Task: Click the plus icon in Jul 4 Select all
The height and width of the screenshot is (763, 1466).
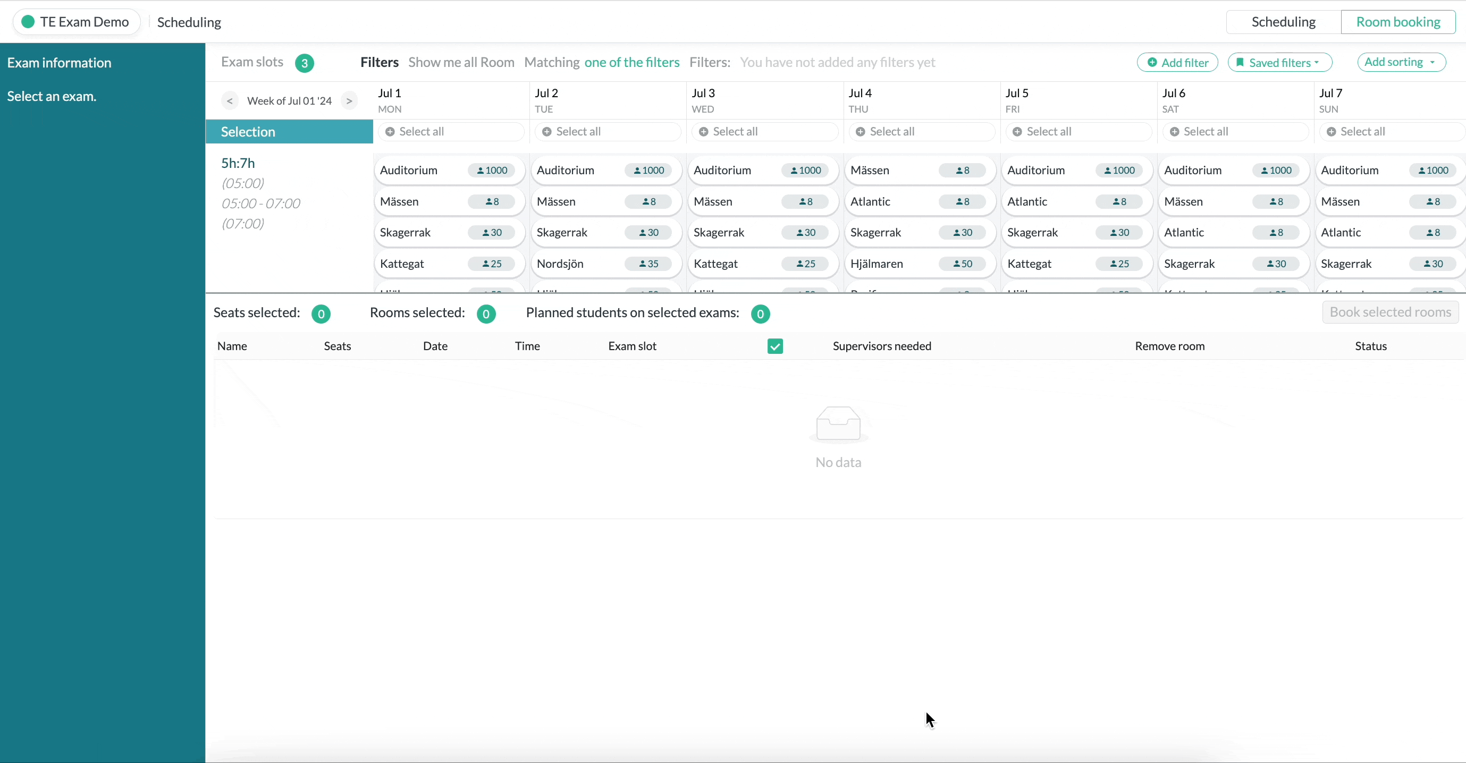Action: [861, 132]
